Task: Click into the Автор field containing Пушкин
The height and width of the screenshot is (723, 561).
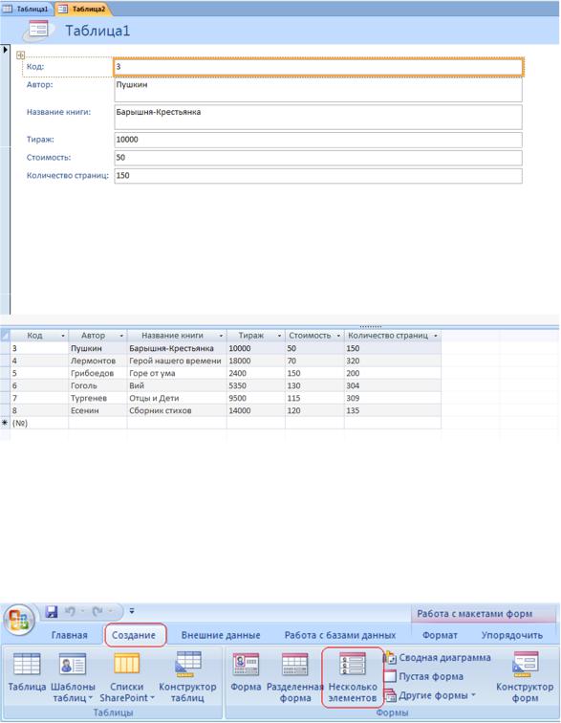Action: (318, 90)
